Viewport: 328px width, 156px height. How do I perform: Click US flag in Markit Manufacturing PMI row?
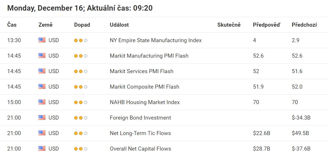click(42, 55)
